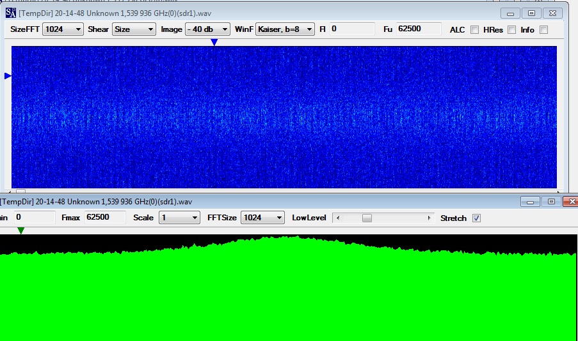This screenshot has width=578, height=341.
Task: Click the lower window title bar text
Action: pyautogui.click(x=96, y=202)
